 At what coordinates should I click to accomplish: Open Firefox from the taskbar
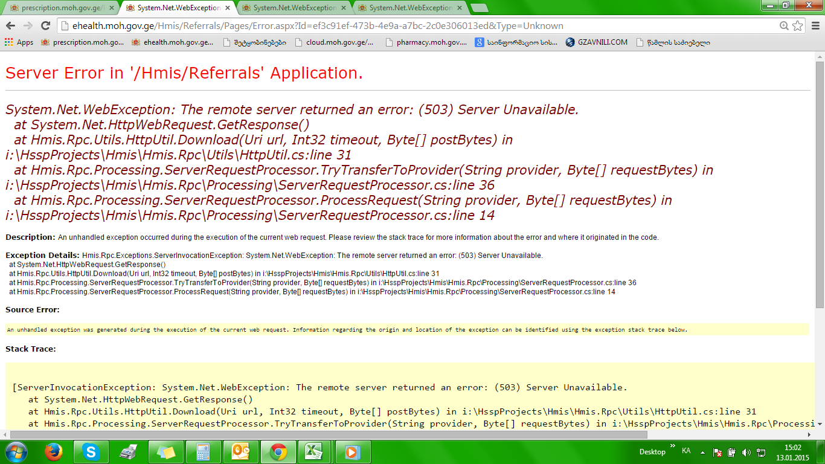click(x=54, y=452)
